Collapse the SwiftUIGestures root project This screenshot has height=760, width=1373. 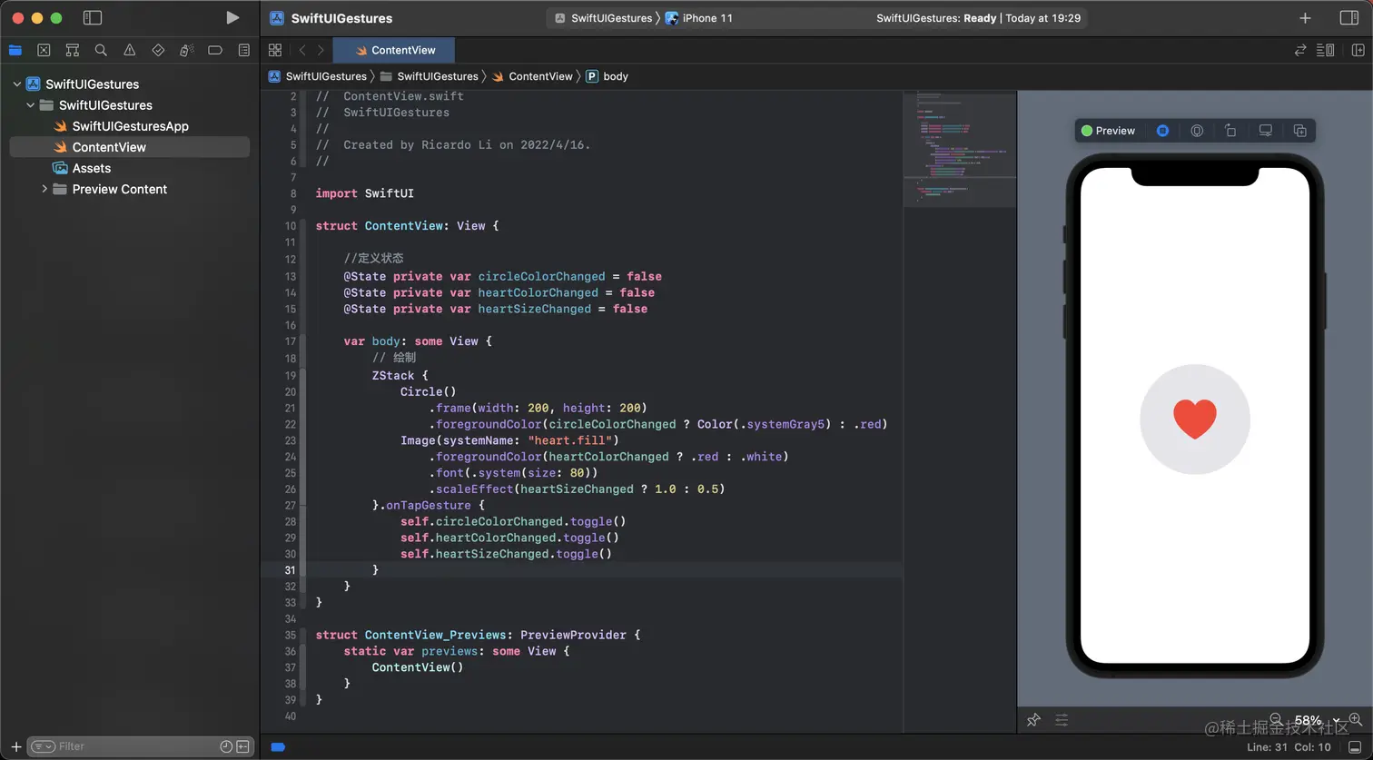click(x=16, y=84)
